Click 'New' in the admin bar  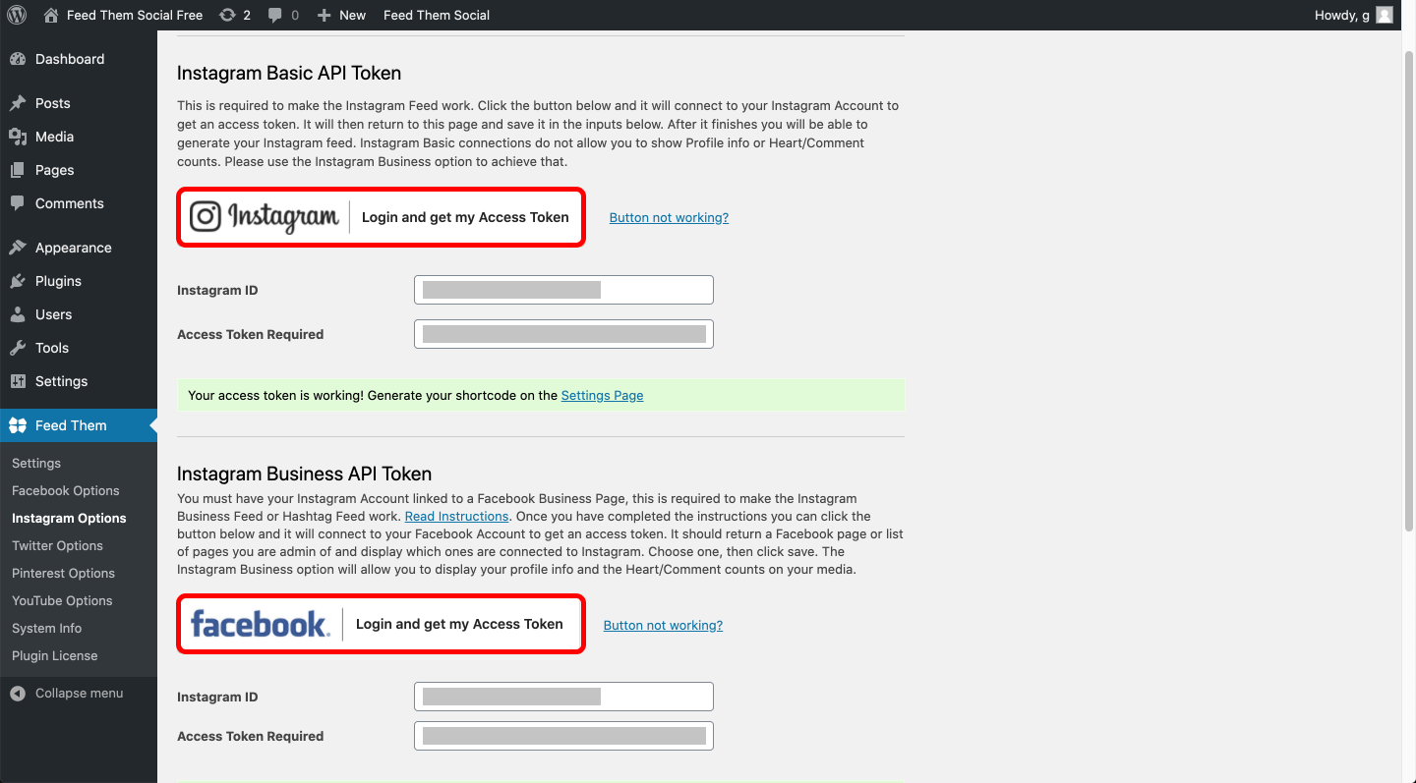[x=352, y=15]
